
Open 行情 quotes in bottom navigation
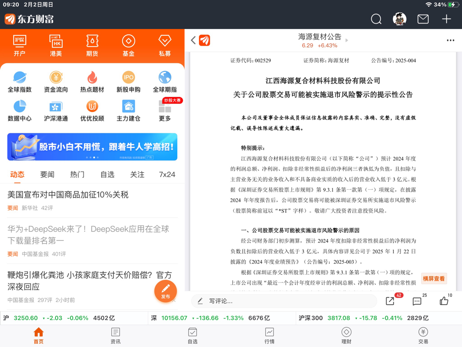[x=269, y=336]
